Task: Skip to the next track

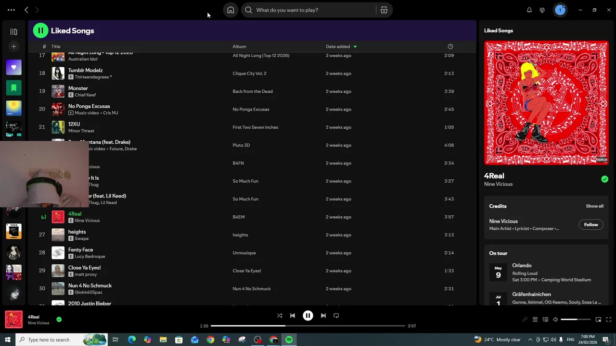Action: [323, 316]
